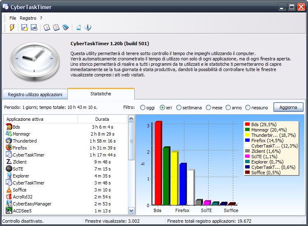Viewport: 308px width, 226px height.
Task: Sort by Applicazione attiva column header
Action: tap(41, 119)
